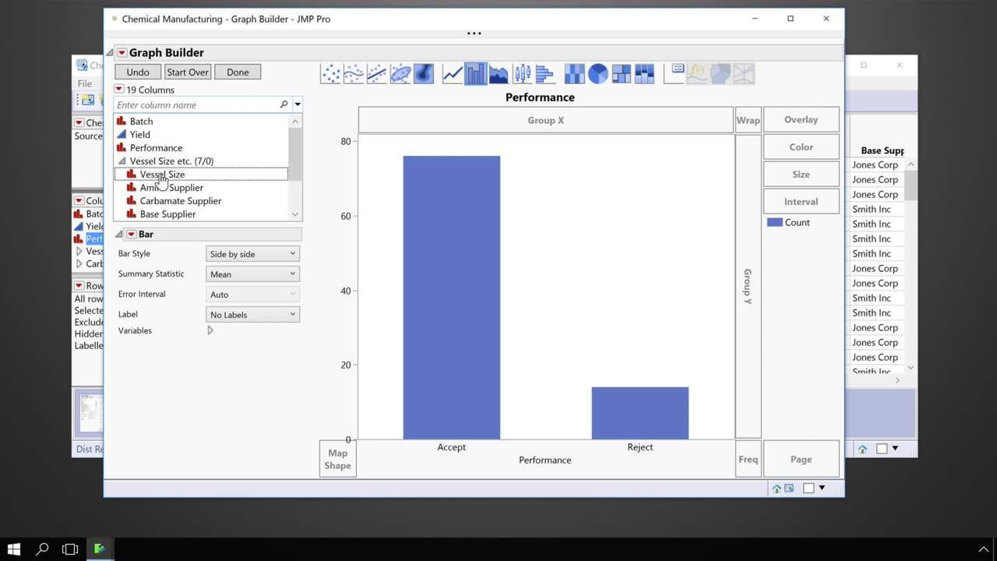Collapse the Vessel Size etc. group
Image resolution: width=997 pixels, height=561 pixels.
(122, 161)
